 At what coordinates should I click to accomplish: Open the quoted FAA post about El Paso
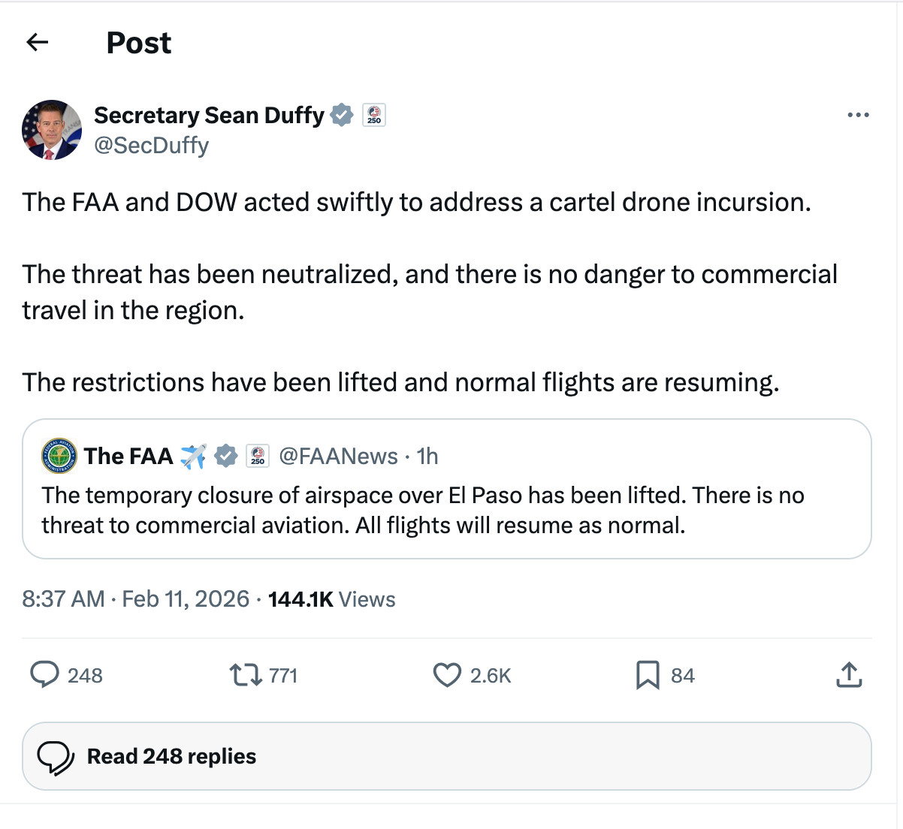446,511
